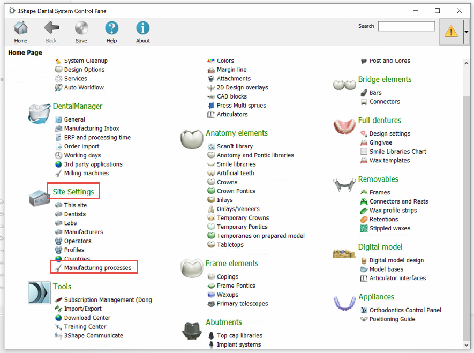Open Auto Workflow settings
This screenshot has height=353, width=474.
(84, 88)
